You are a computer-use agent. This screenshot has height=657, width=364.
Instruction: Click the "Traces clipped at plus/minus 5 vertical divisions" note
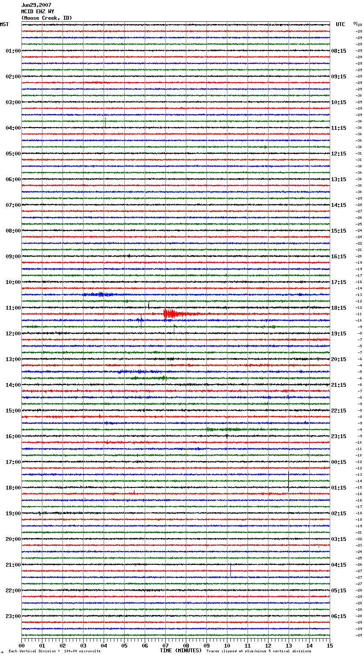pyautogui.click(x=259, y=651)
